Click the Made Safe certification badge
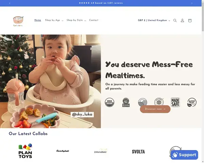 pos(175,103)
